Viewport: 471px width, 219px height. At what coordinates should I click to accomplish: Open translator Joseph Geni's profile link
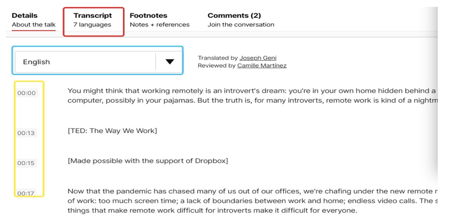pos(258,58)
